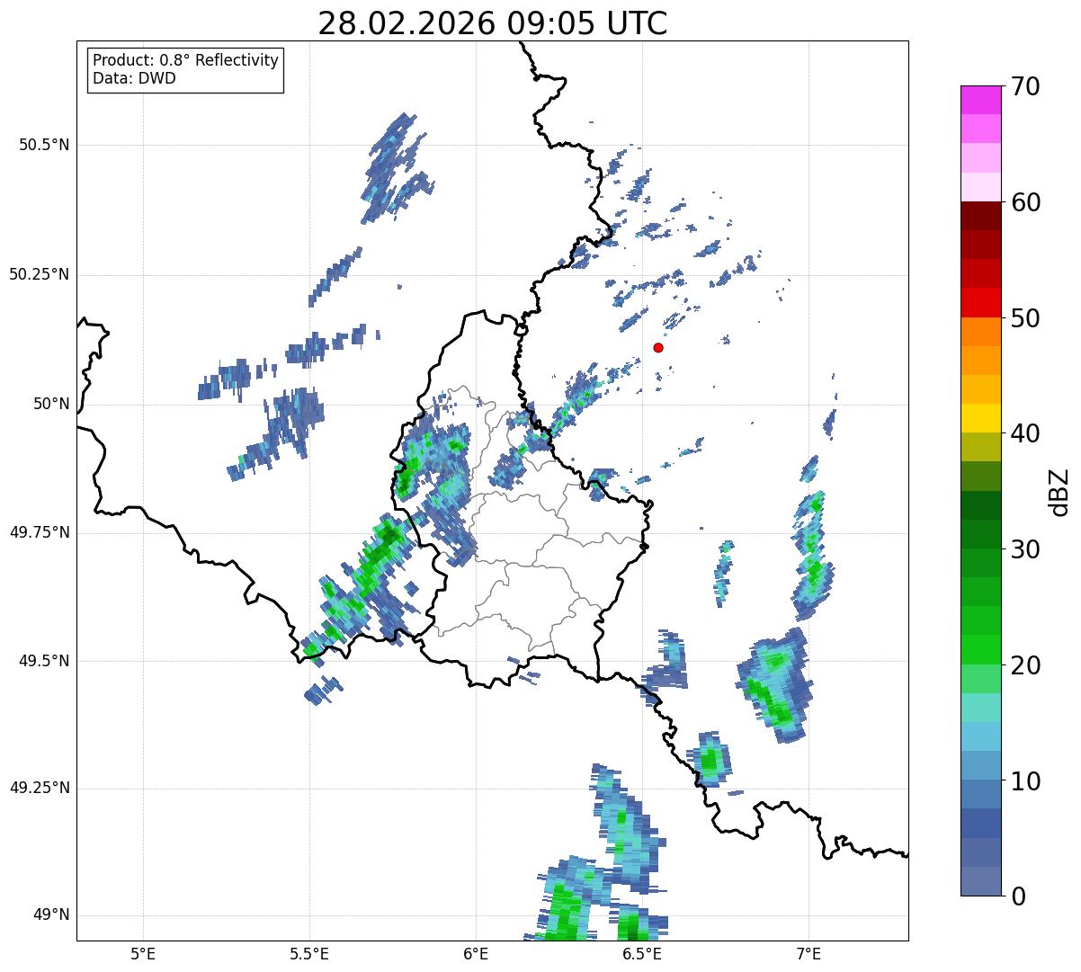Viewport: 1081px width, 972px height.
Task: Click the Product: 0.8° Reflectivity label
Action: pyautogui.click(x=186, y=60)
